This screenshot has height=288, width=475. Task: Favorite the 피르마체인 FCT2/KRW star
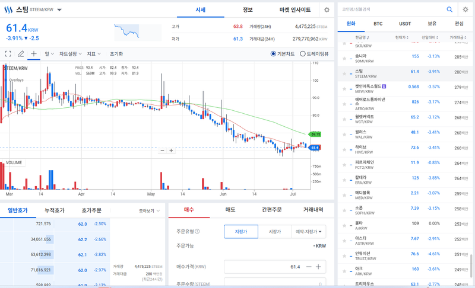(x=344, y=165)
